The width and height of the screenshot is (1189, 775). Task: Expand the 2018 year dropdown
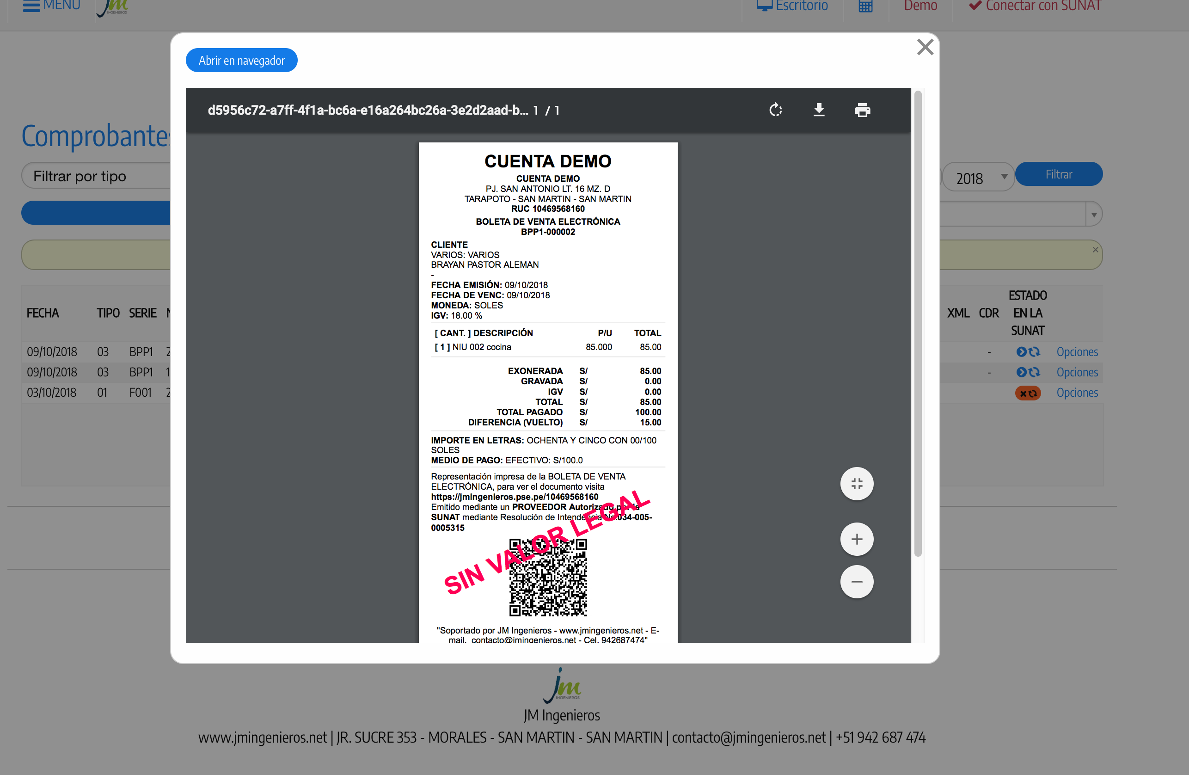[978, 178]
